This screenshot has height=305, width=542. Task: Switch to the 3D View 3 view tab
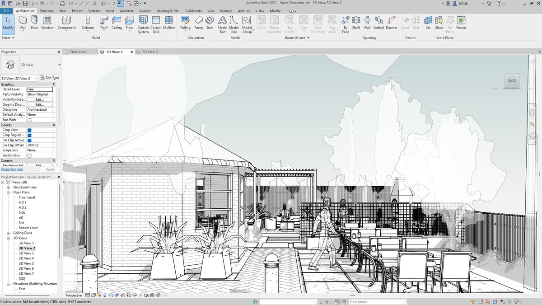pyautogui.click(x=150, y=52)
